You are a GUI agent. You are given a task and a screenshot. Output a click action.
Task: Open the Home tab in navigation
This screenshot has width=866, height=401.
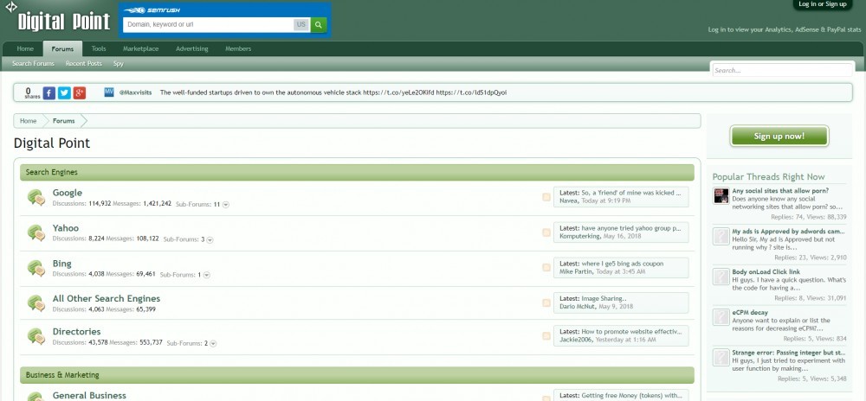coord(25,49)
